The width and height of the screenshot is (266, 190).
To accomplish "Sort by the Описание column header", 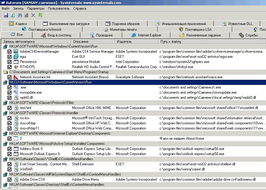I will tap(93, 41).
